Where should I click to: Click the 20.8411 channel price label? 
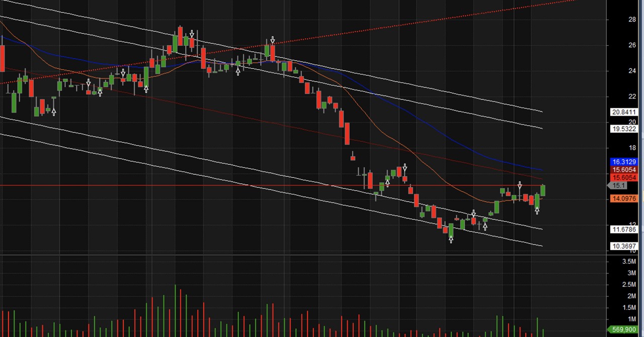click(x=624, y=112)
